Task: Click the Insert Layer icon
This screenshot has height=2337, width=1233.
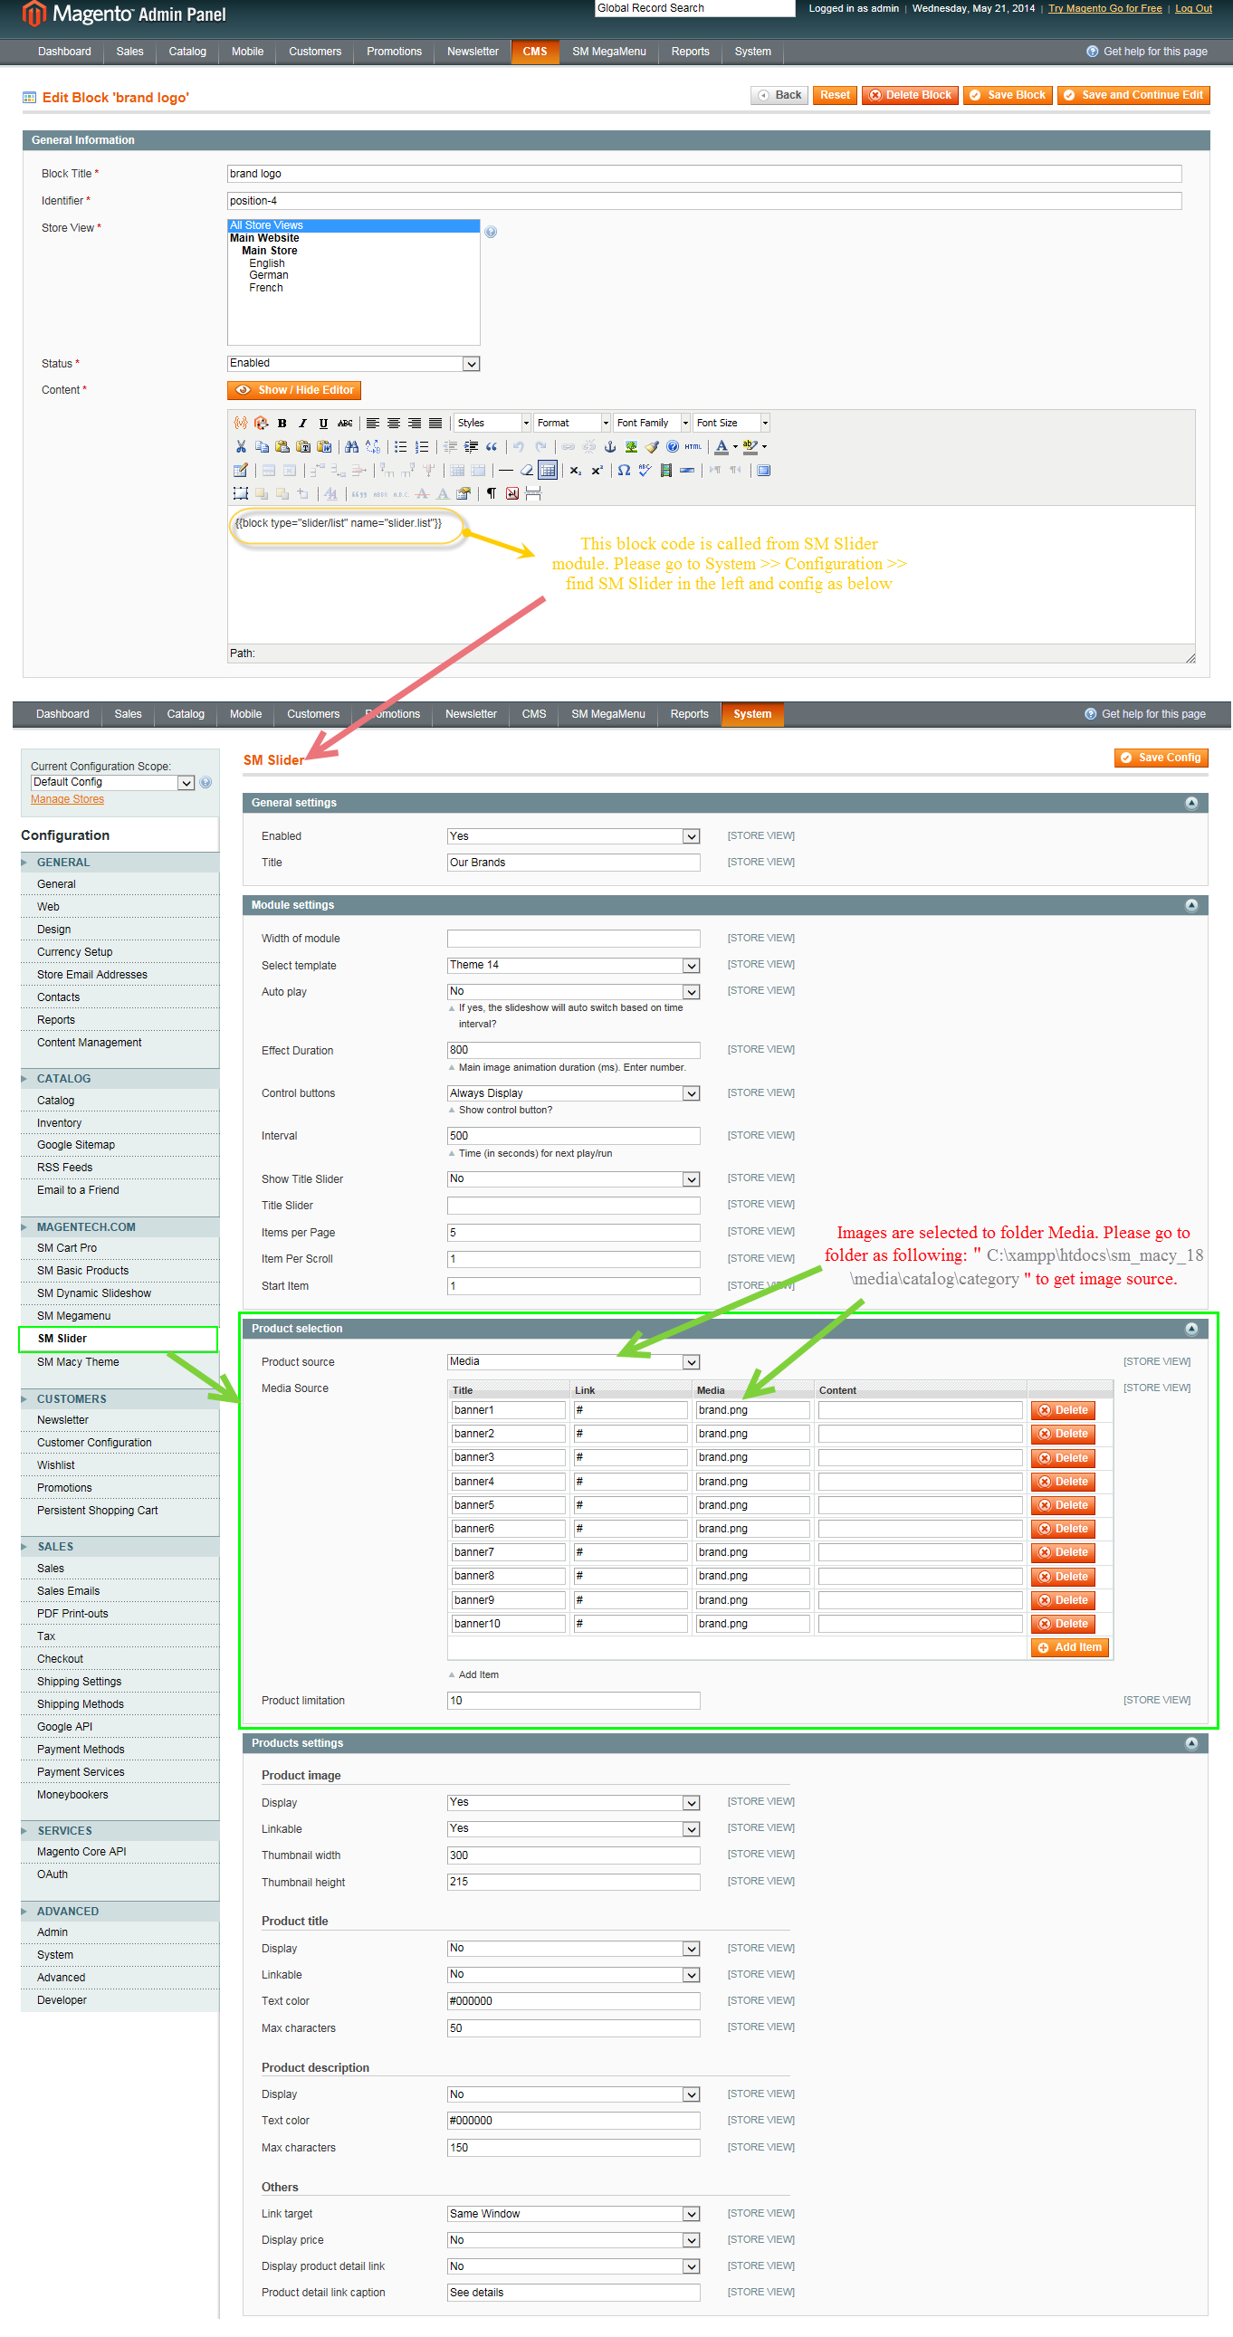Action: pyautogui.click(x=242, y=493)
